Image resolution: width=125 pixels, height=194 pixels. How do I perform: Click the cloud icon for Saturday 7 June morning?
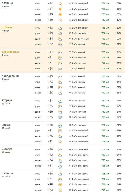pyautogui.click(x=60, y=34)
